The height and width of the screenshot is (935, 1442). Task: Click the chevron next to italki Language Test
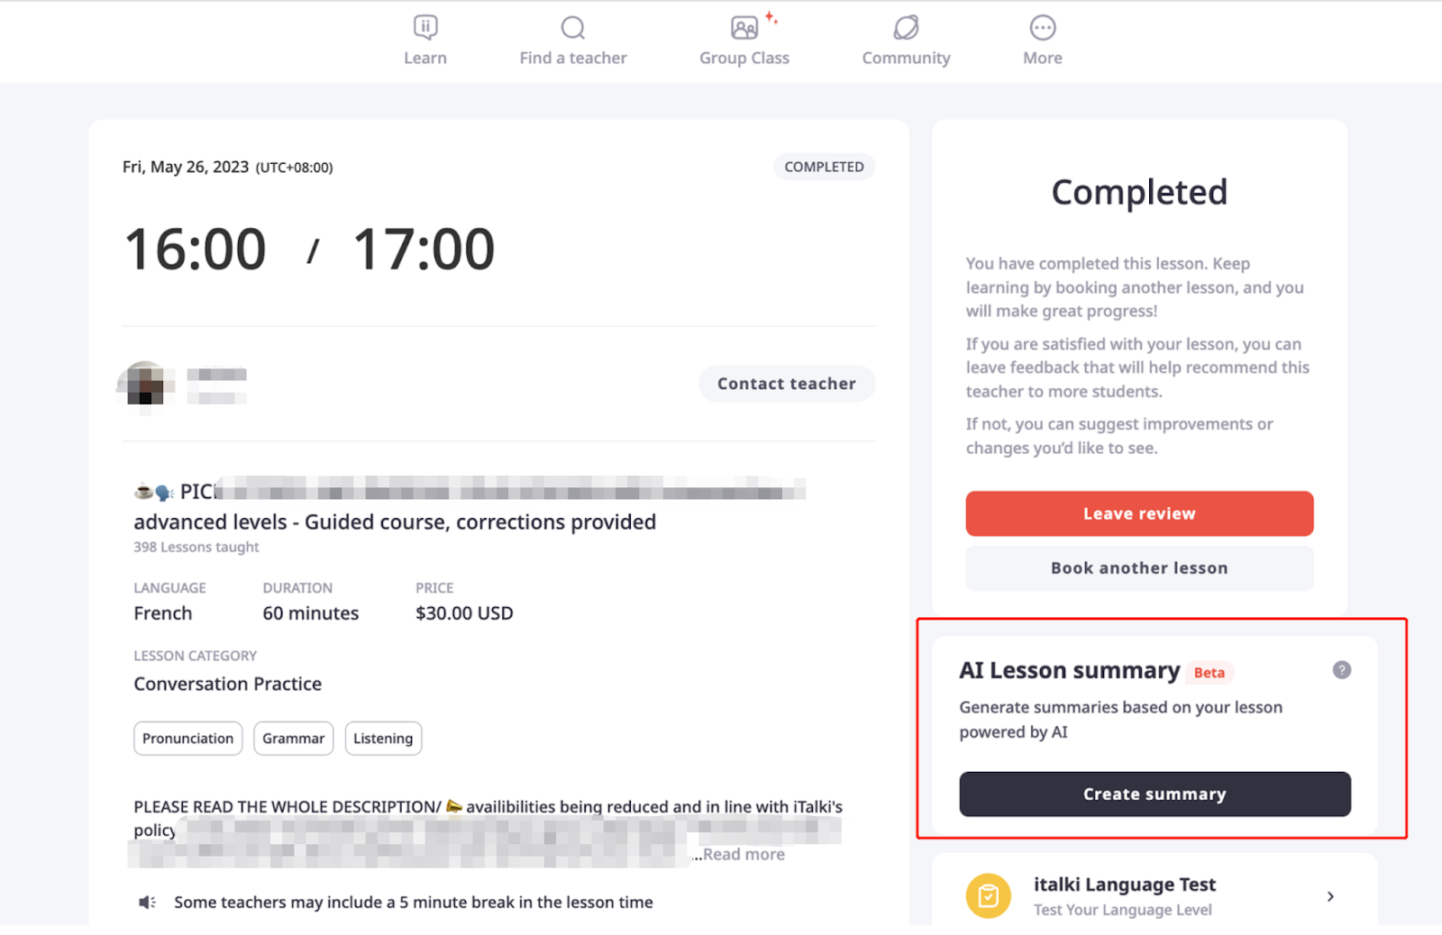click(x=1330, y=895)
